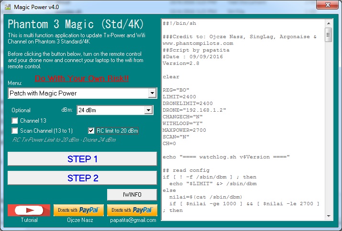Click the 'clear' command line in script
This screenshot has width=342, height=231.
pos(171,77)
